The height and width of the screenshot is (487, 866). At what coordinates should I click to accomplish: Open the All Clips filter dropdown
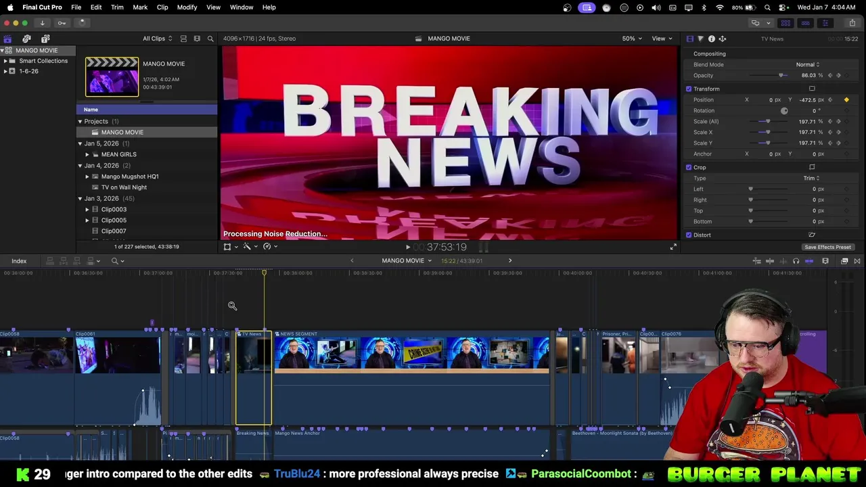click(x=157, y=39)
